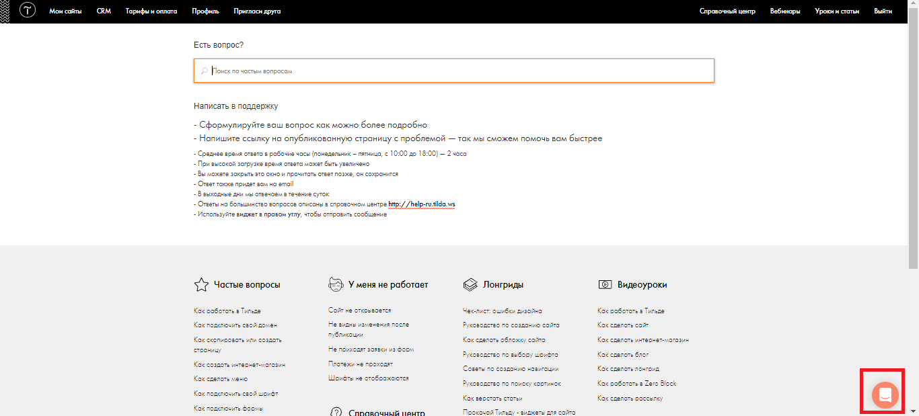Viewport: 919px width, 416px height.
Task: Click the camera icon beside Видеоуроки
Action: 605,285
